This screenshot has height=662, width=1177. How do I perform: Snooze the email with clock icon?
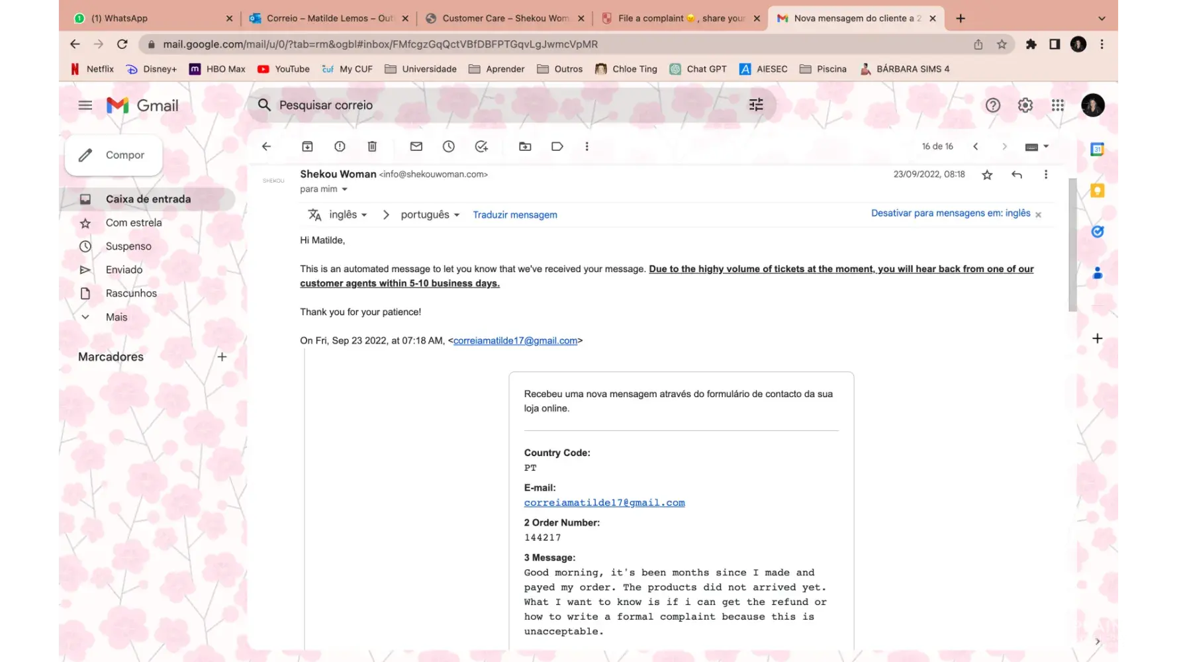(449, 146)
